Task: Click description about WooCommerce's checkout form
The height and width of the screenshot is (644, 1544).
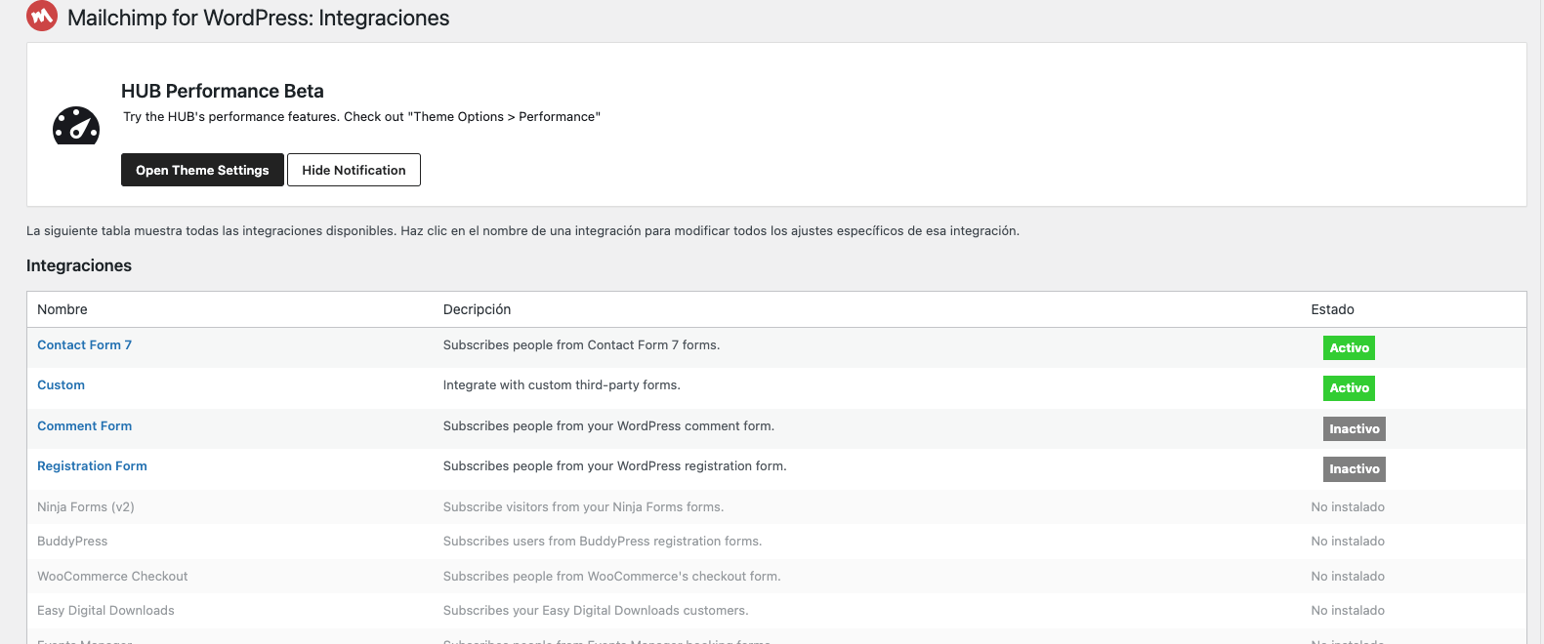Action: point(611,577)
